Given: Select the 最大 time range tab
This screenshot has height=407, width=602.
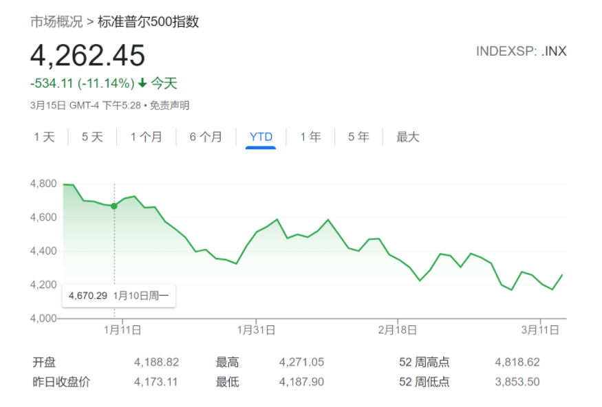Looking at the screenshot, I should pos(407,137).
